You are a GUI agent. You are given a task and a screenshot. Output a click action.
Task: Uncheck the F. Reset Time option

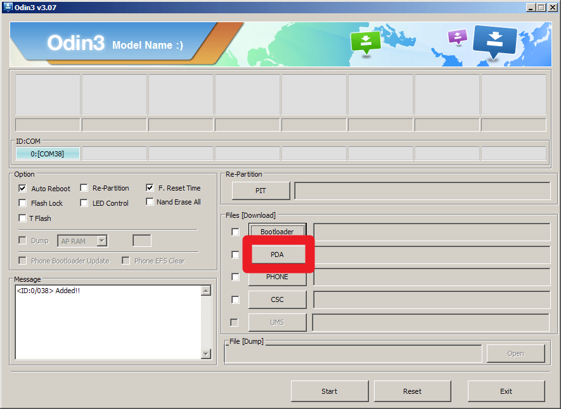pos(150,187)
